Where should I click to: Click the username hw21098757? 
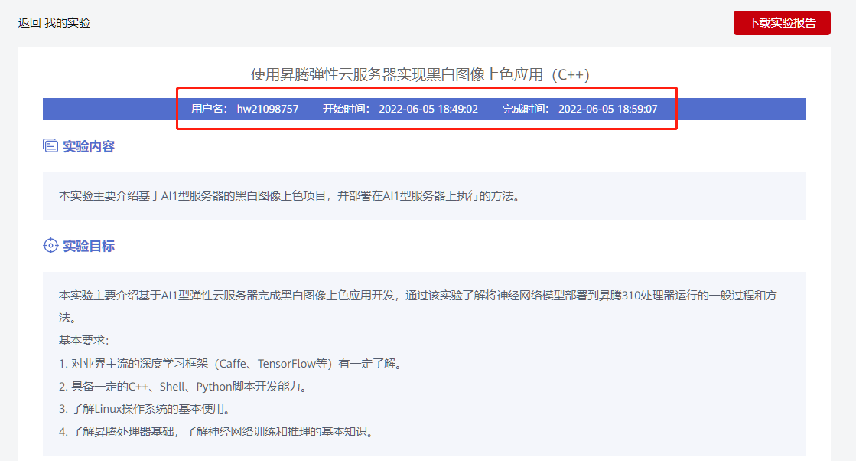(x=268, y=109)
